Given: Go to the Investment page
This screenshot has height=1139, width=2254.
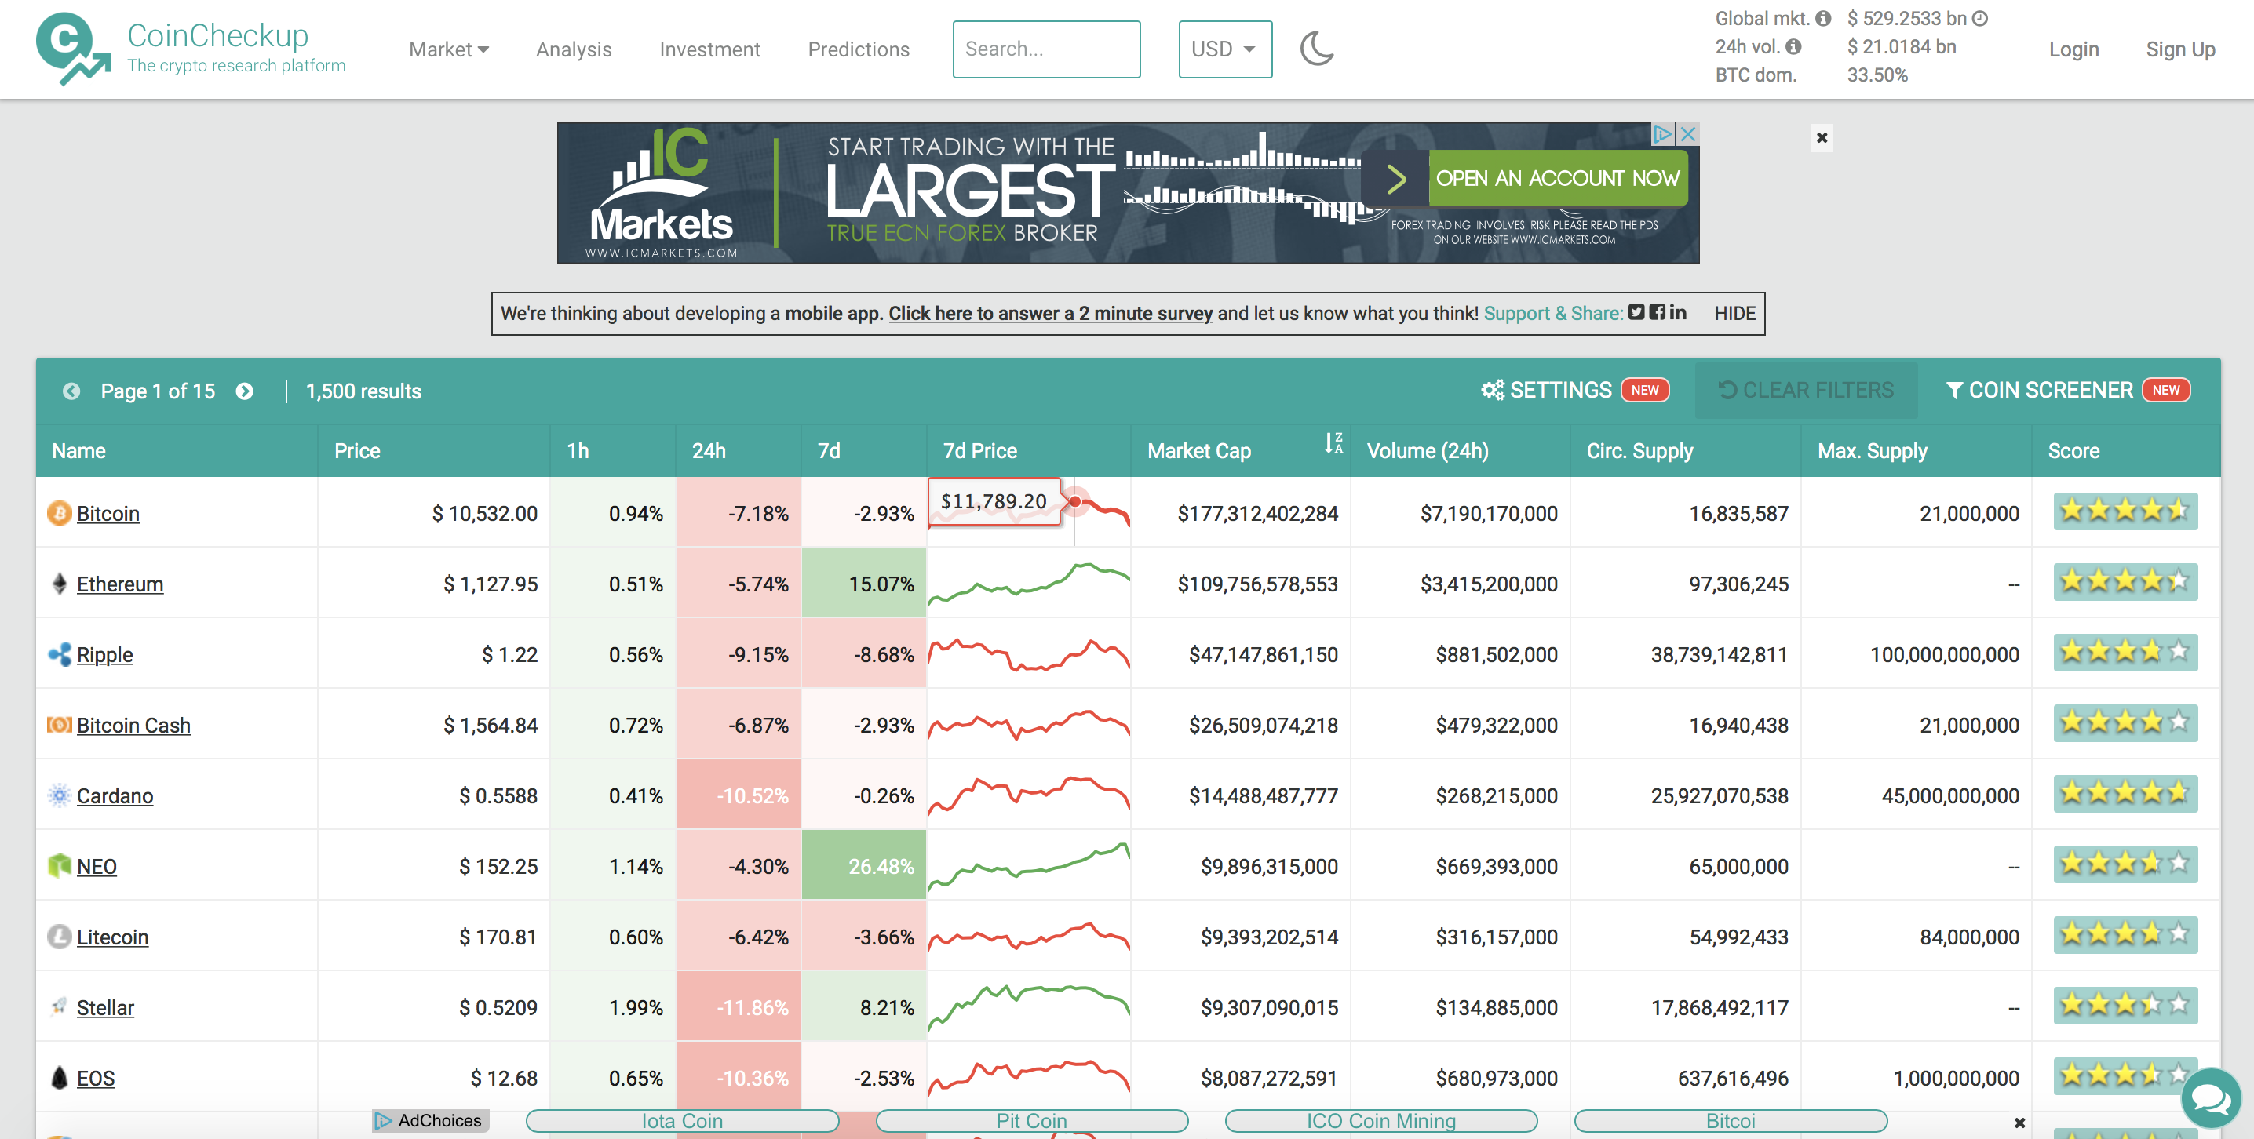Looking at the screenshot, I should [x=709, y=50].
